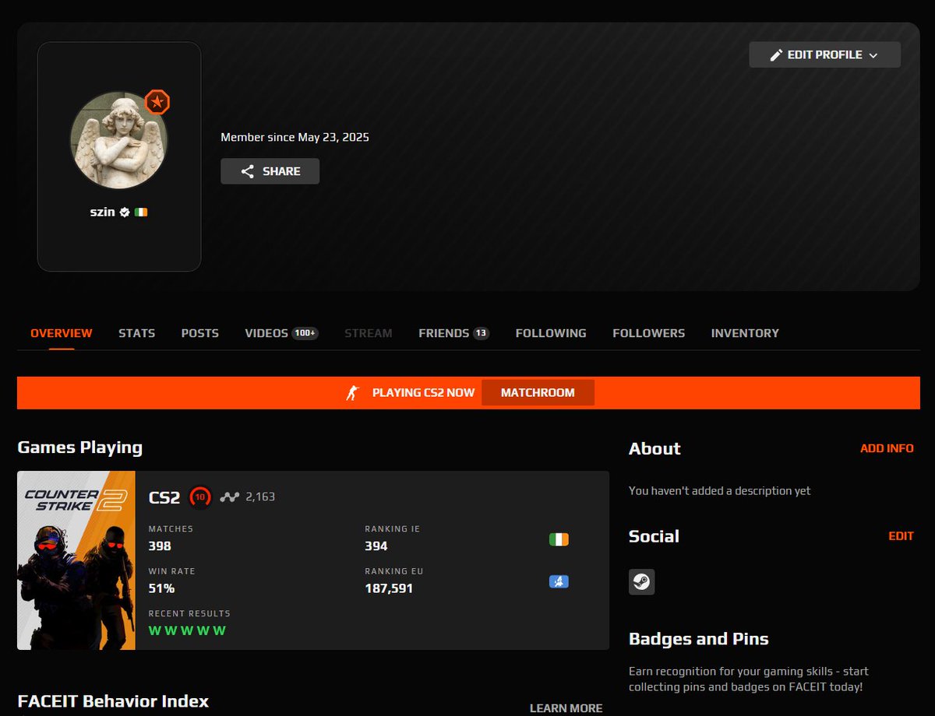Click the recent results W W W W W
This screenshot has height=716, width=935.
187,630
